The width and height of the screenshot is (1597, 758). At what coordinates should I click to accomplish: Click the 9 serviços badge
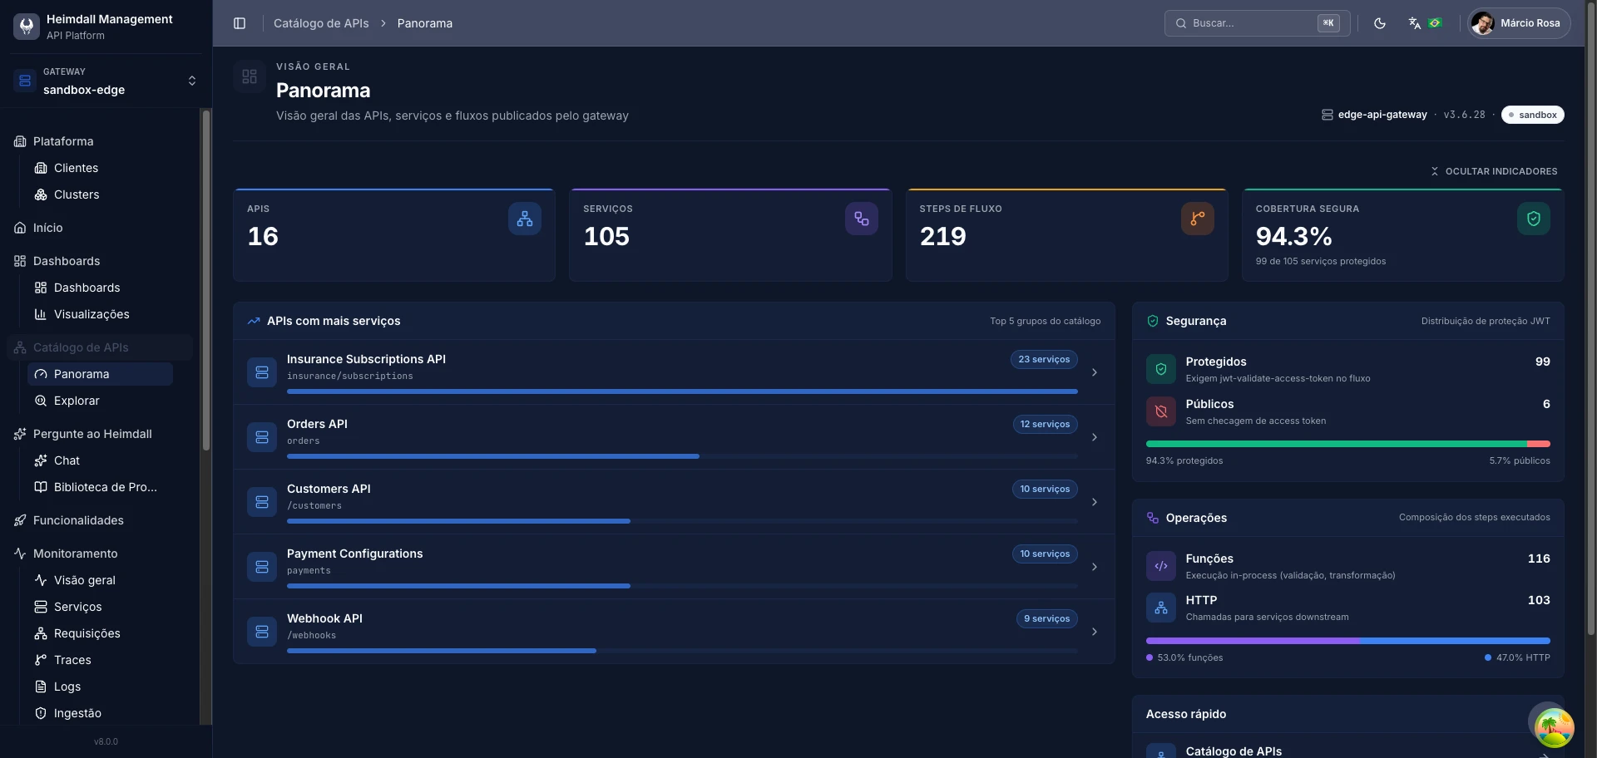[1046, 618]
